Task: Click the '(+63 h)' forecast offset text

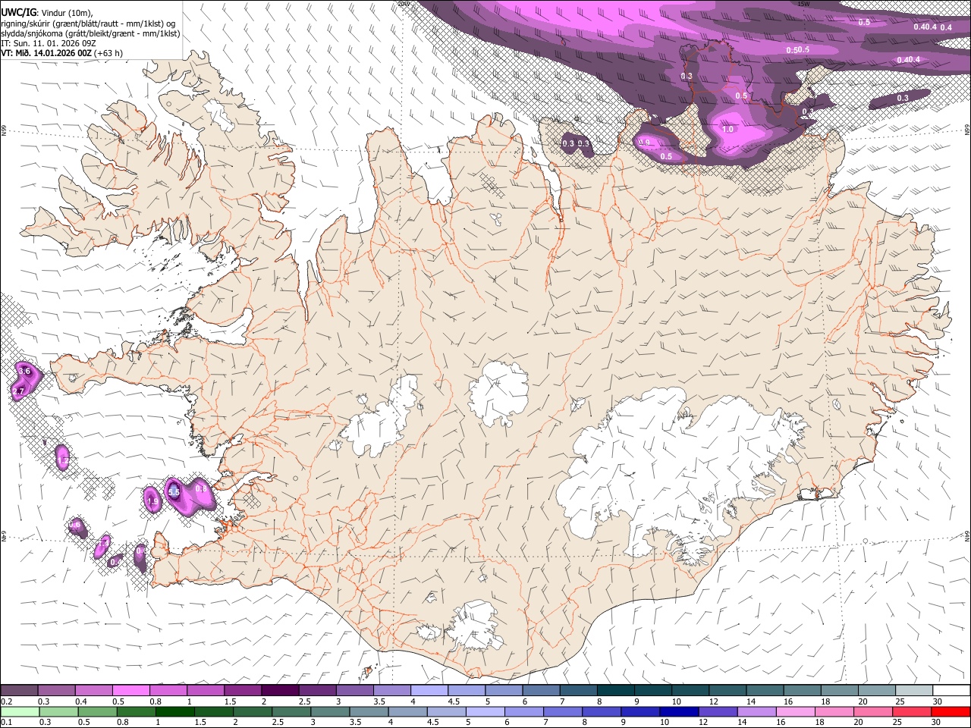Action: 109,54
